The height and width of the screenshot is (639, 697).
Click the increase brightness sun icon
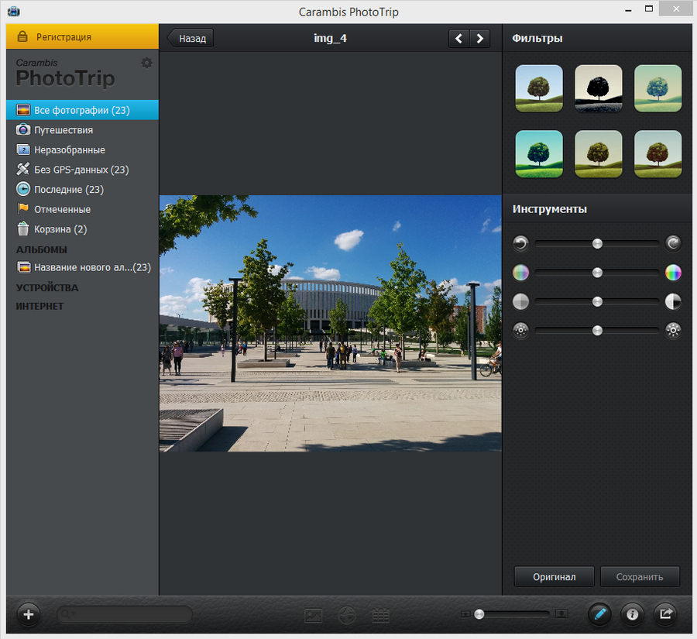coord(673,331)
